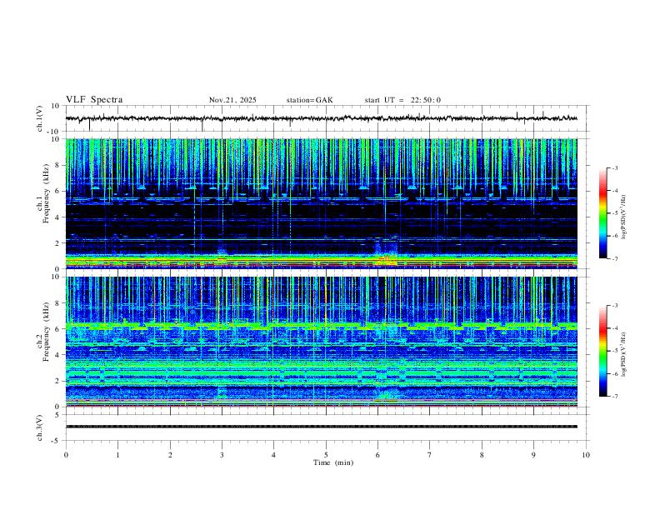Click time axis tick label "8"
Screen dimensions: 660x510
coord(482,455)
